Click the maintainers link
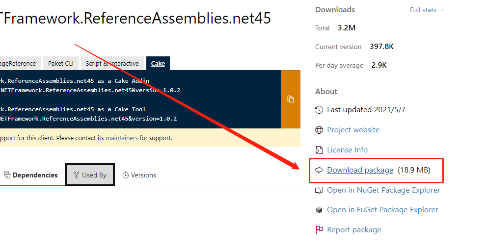Image resolution: width=487 pixels, height=249 pixels. [122, 138]
